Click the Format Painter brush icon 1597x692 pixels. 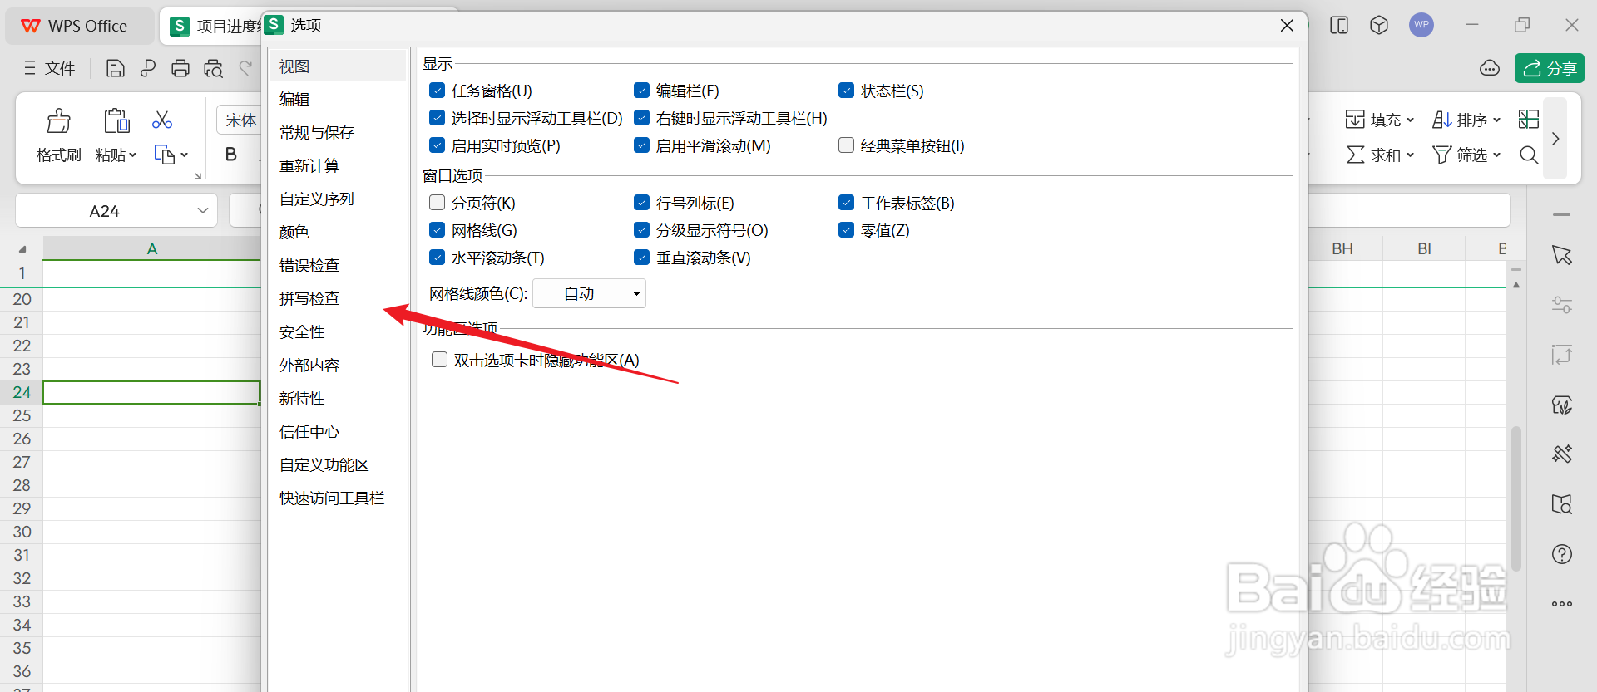59,121
